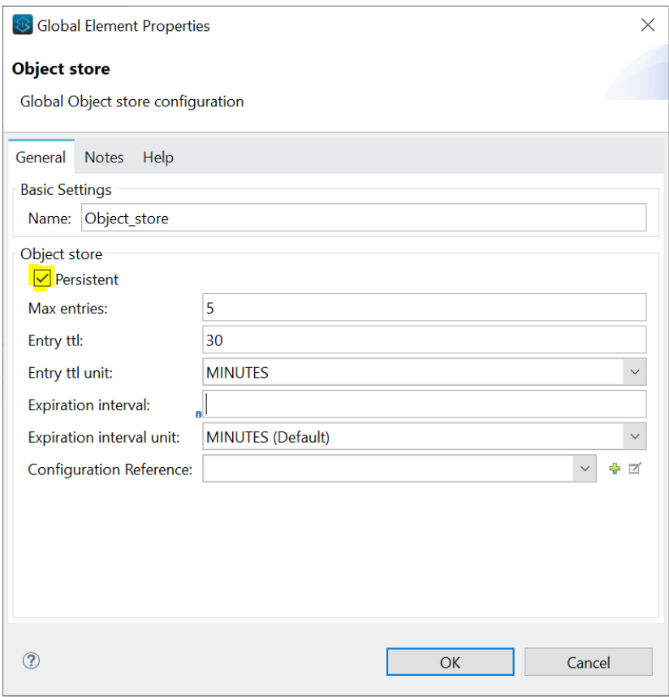
Task: Click the bold 'Object store' dialog heading
Action: point(61,69)
